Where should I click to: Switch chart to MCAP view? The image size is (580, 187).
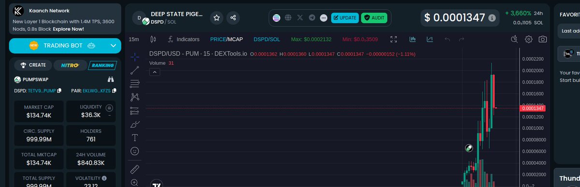[235, 39]
